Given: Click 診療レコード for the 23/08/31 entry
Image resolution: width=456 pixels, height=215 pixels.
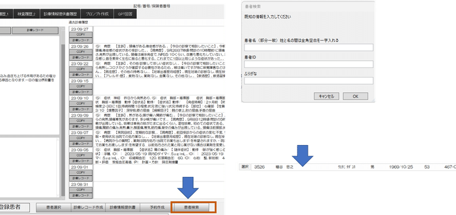Looking at the screenshot, I should click(x=80, y=195).
